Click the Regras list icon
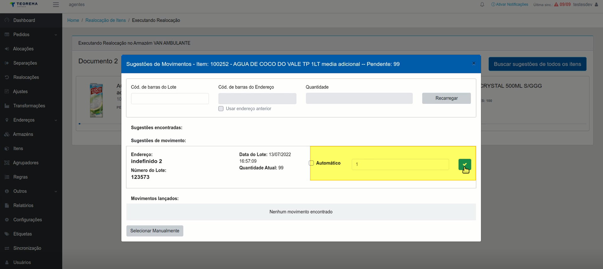 point(7,177)
